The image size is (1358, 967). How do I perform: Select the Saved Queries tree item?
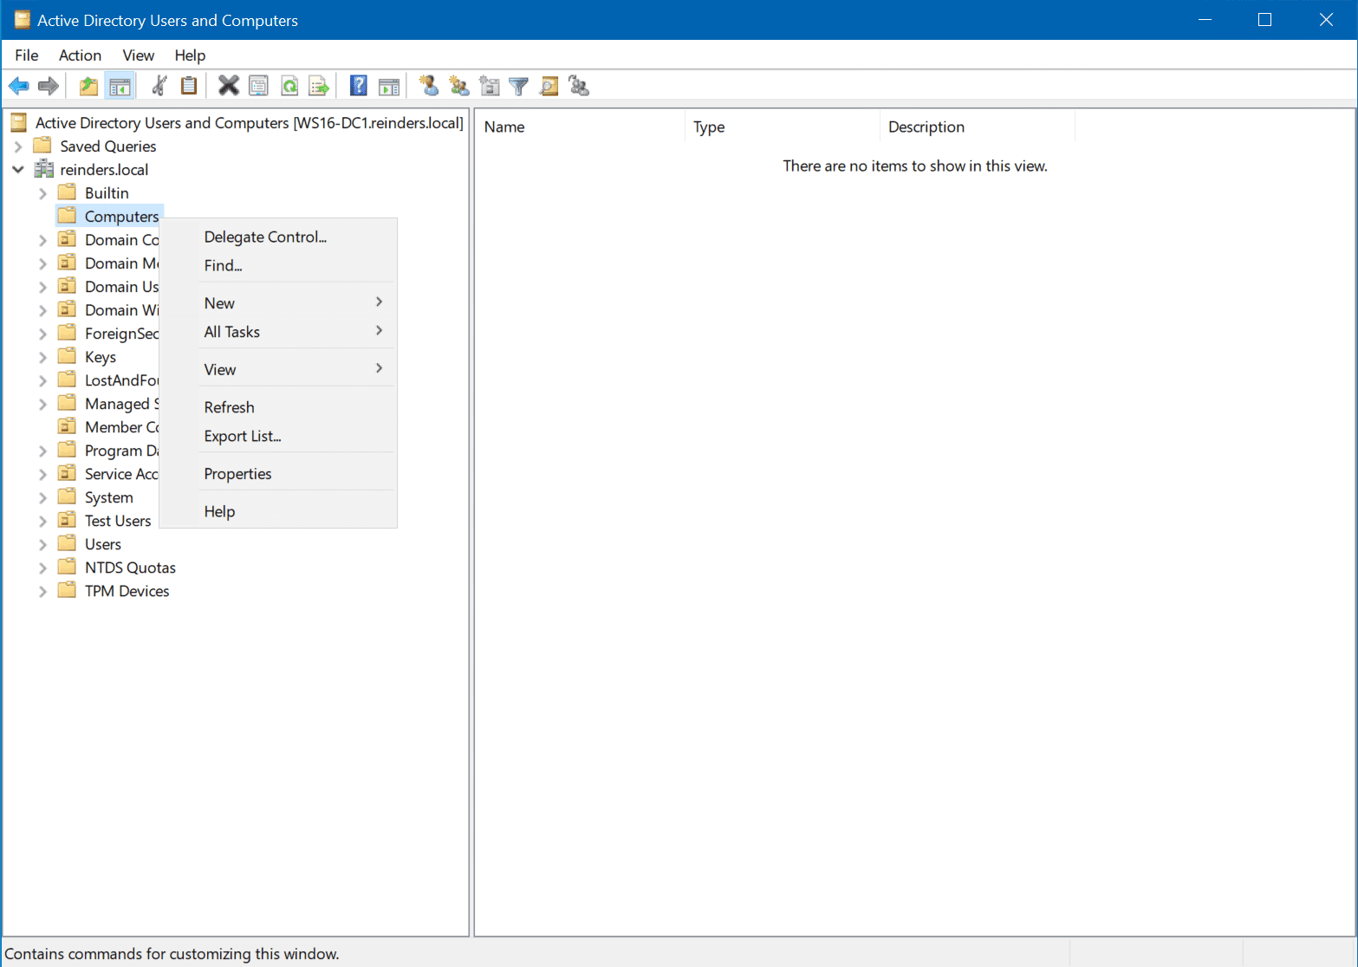(108, 146)
